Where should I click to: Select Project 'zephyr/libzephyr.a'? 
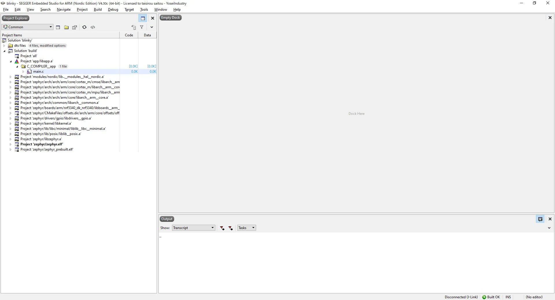(x=41, y=139)
